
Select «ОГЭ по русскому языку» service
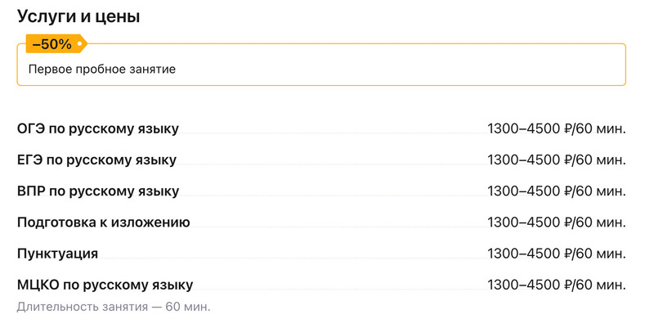pyautogui.click(x=98, y=128)
